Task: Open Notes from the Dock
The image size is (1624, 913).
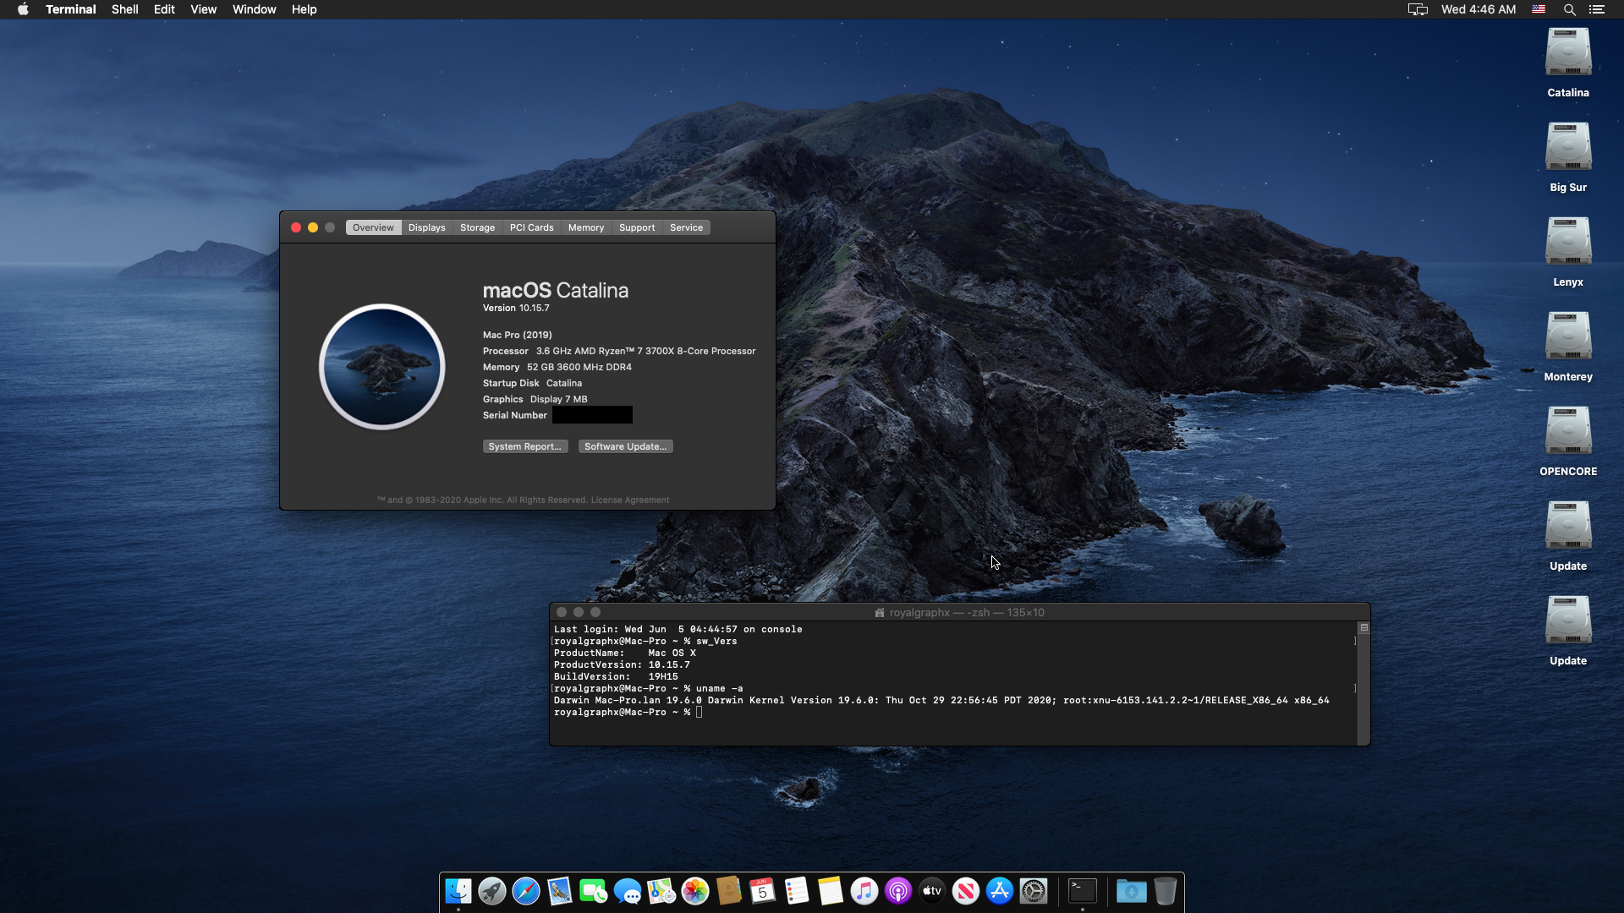Action: coord(830,891)
